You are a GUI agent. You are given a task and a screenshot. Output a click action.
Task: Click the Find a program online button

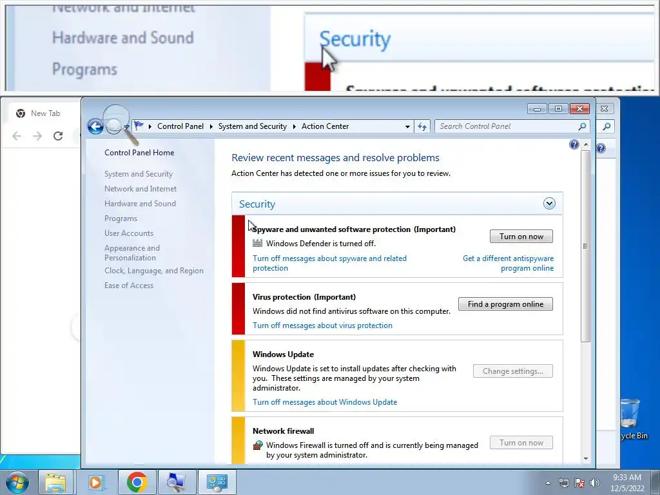point(505,304)
